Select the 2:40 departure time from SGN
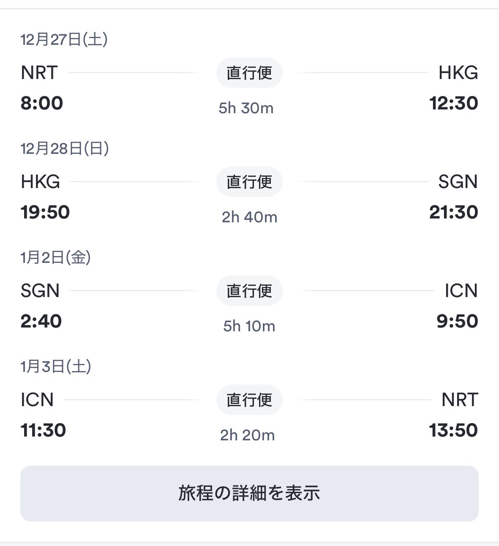This screenshot has height=546, width=499. pyautogui.click(x=41, y=321)
